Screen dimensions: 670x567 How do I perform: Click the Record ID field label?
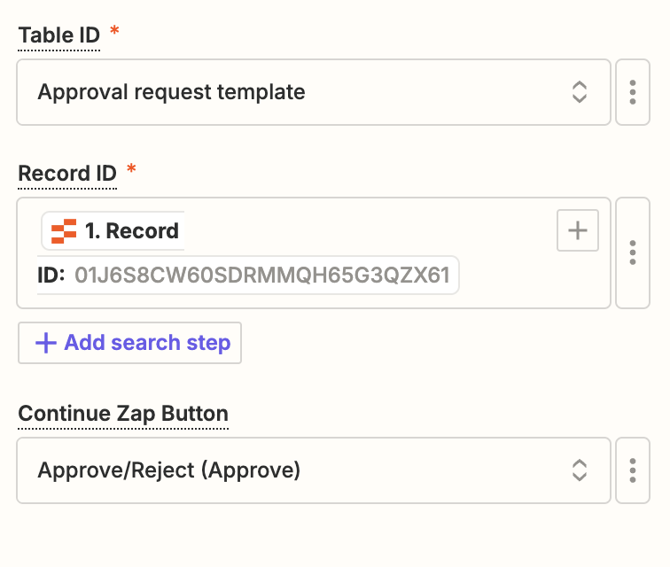(67, 173)
